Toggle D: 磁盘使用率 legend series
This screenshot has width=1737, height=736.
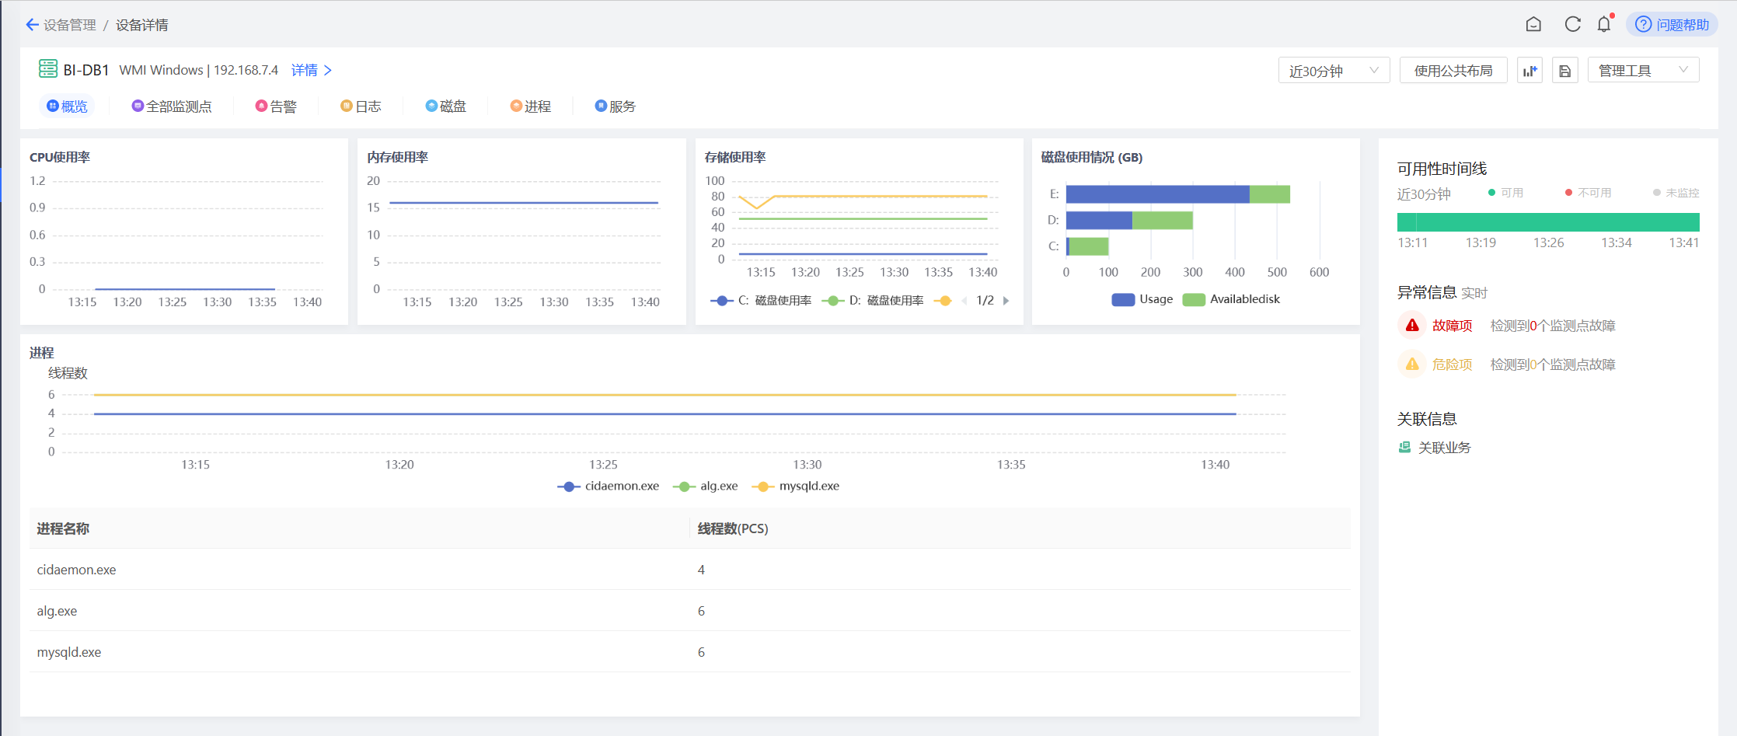pyautogui.click(x=873, y=301)
